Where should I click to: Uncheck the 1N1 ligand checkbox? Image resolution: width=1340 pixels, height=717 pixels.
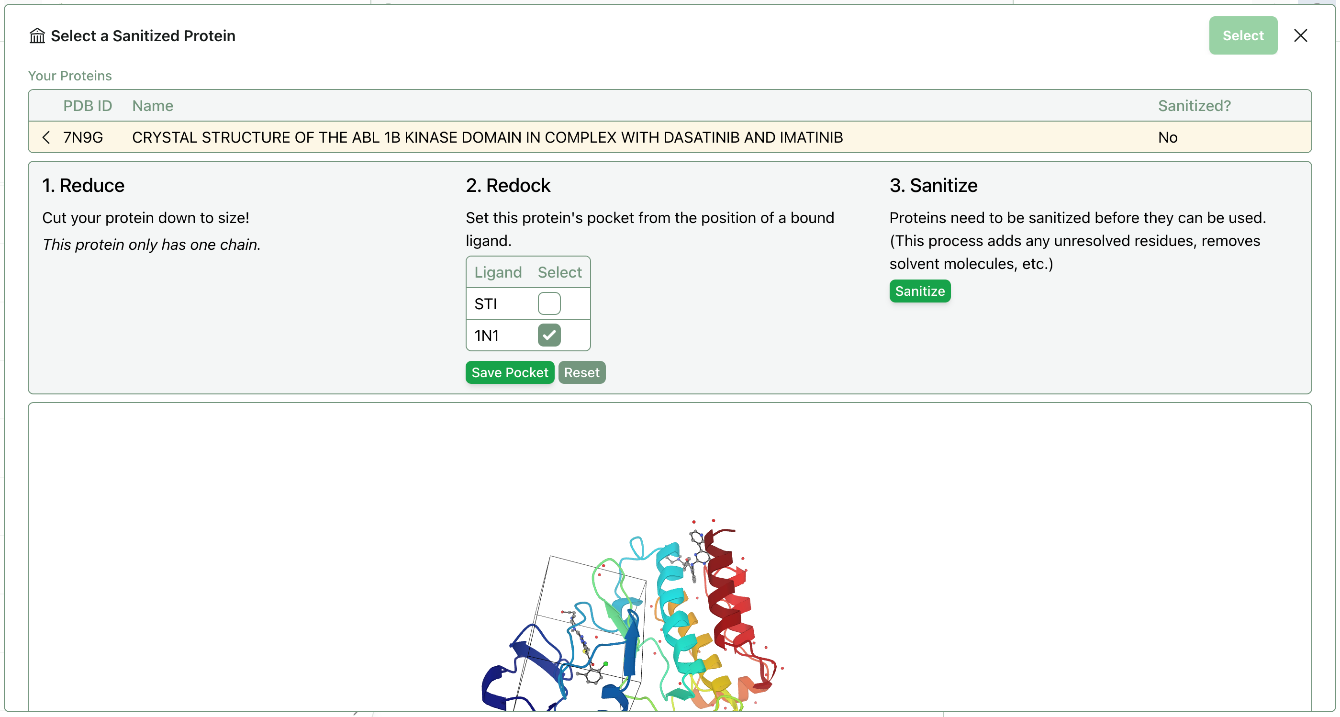click(550, 335)
